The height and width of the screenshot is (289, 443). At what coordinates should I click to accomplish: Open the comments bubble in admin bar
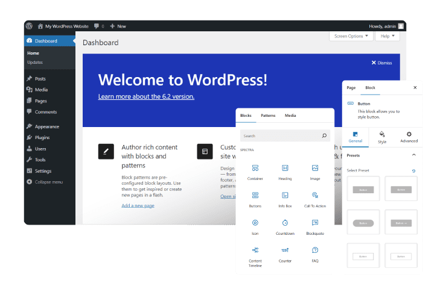click(98, 26)
